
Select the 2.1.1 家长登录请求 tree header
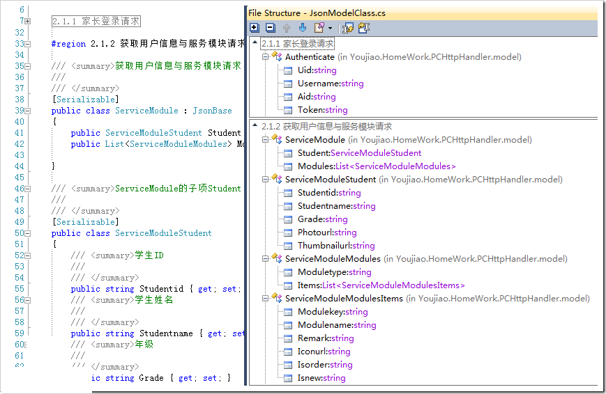coord(298,44)
